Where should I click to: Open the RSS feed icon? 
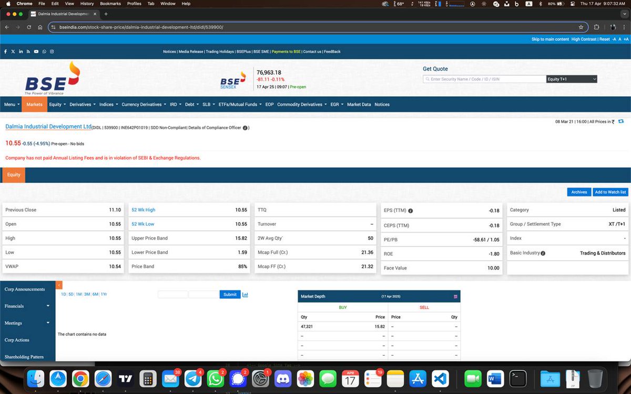click(x=28, y=51)
